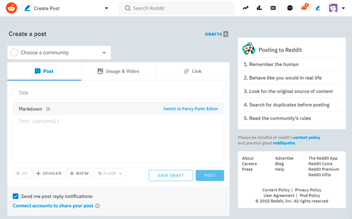Open the OC original content icon
The width and height of the screenshot is (352, 219).
(273, 8)
